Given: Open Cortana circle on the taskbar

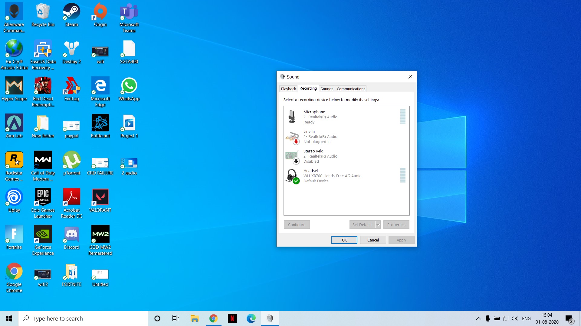Looking at the screenshot, I should (x=157, y=318).
